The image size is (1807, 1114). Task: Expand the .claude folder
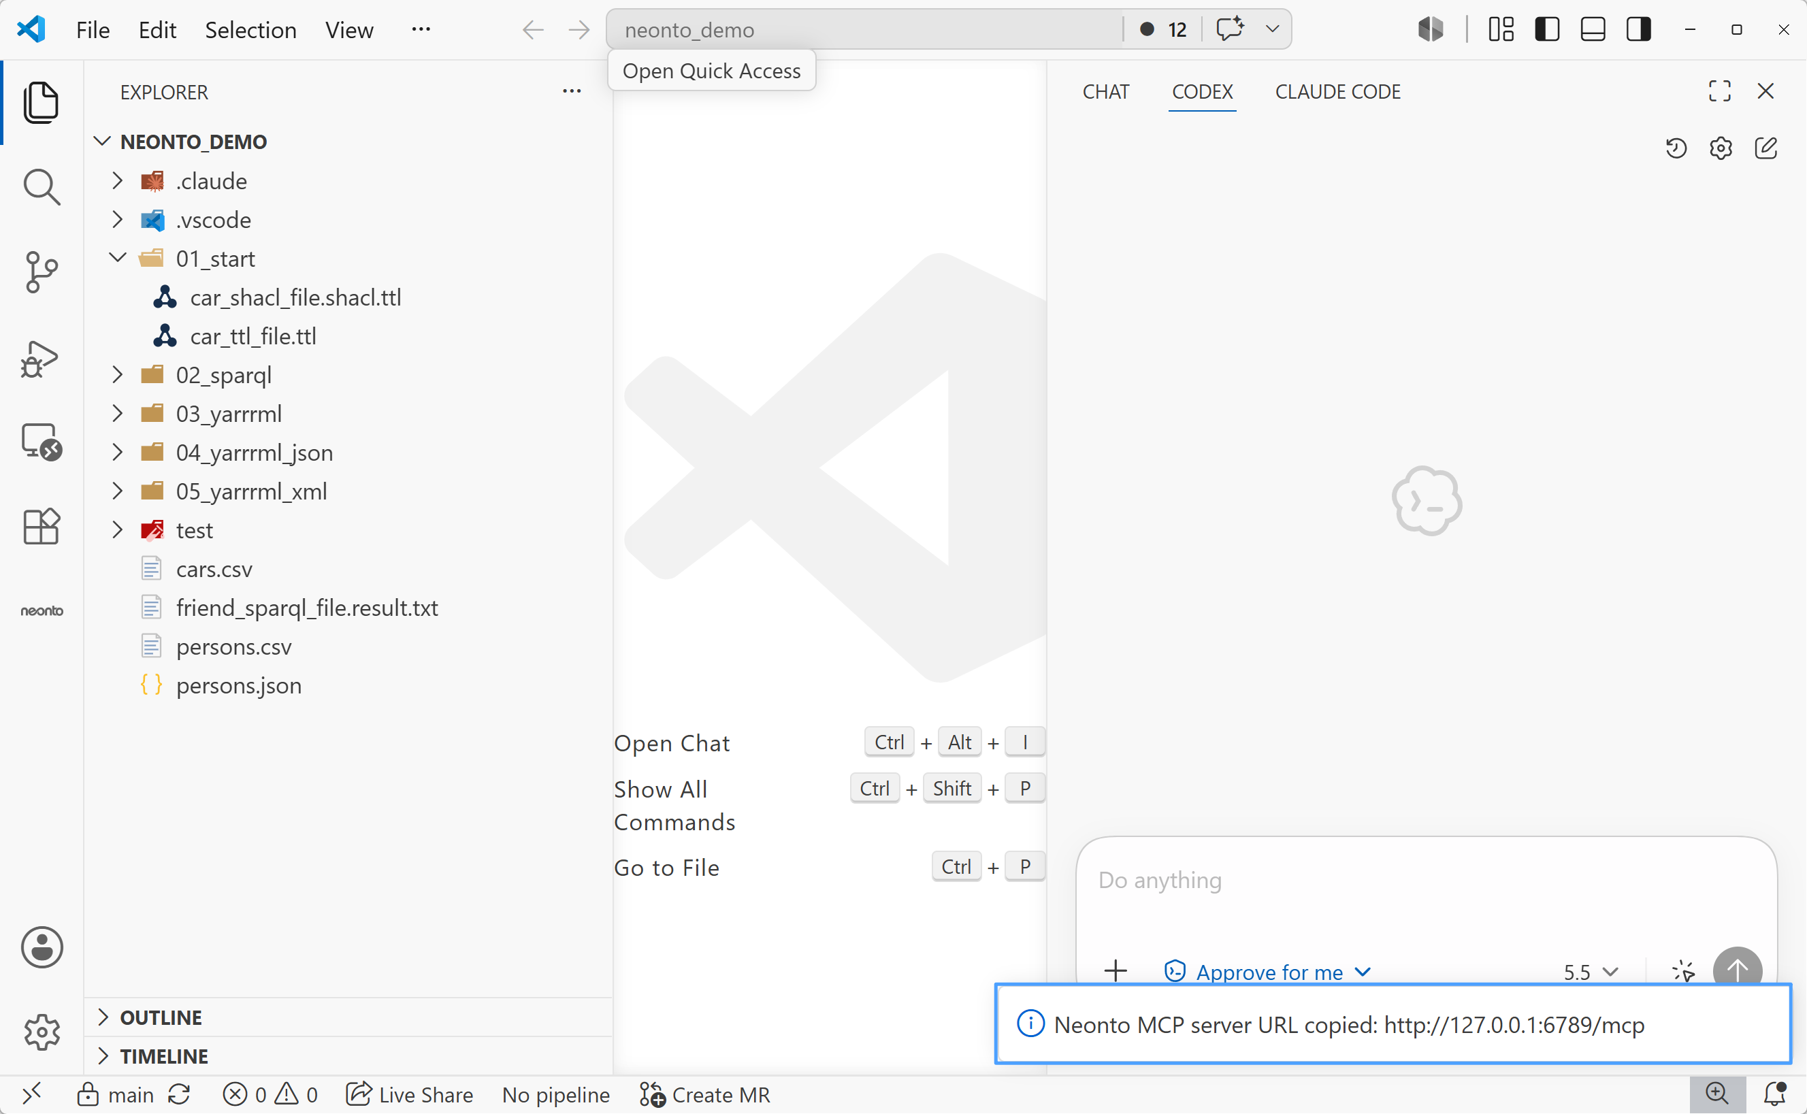[x=117, y=181]
